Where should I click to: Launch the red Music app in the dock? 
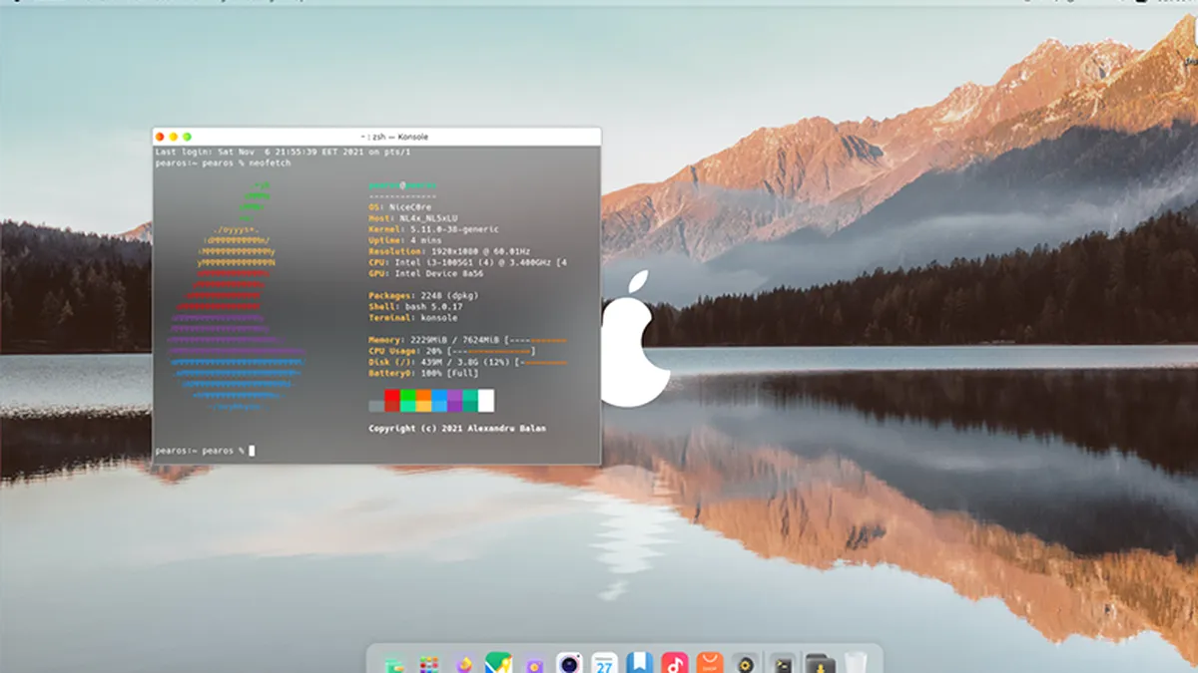tap(675, 664)
